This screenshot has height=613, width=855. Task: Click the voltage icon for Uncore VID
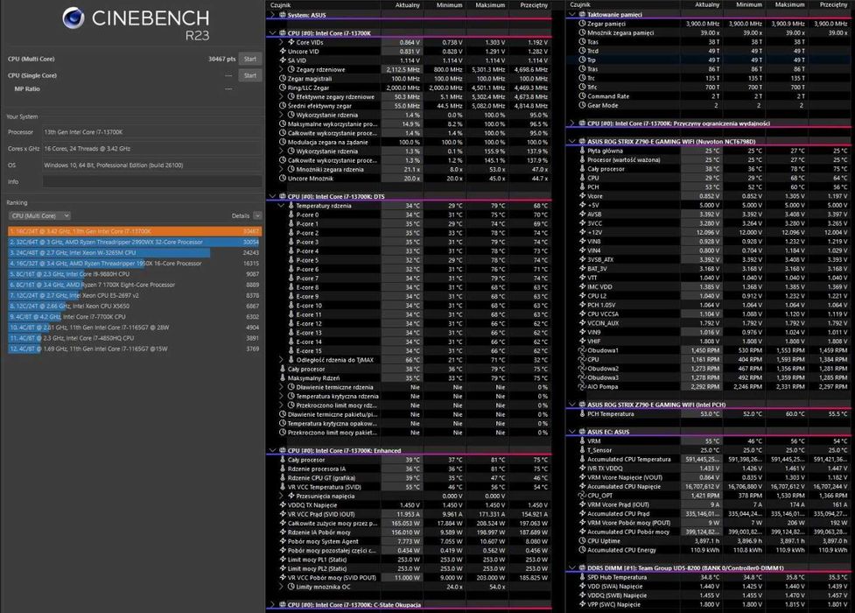tap(283, 52)
